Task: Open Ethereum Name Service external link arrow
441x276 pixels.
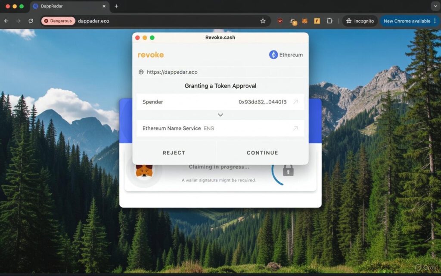Action: click(295, 128)
